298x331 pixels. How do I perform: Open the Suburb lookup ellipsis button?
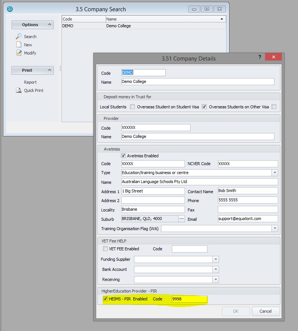pos(182,219)
